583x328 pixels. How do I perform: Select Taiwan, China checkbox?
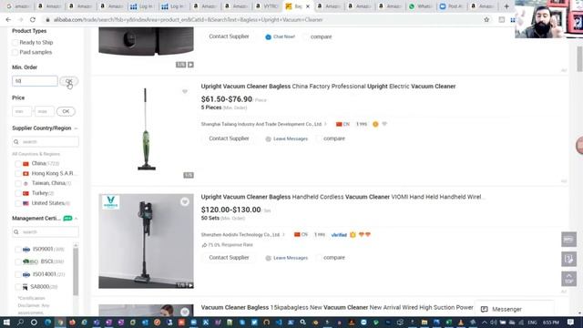click(18, 183)
